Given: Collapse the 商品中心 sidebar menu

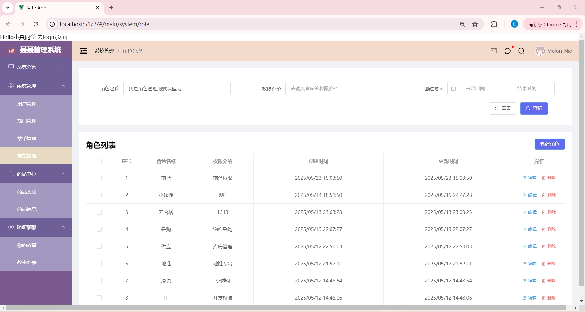Looking at the screenshot, I should 36,174.
